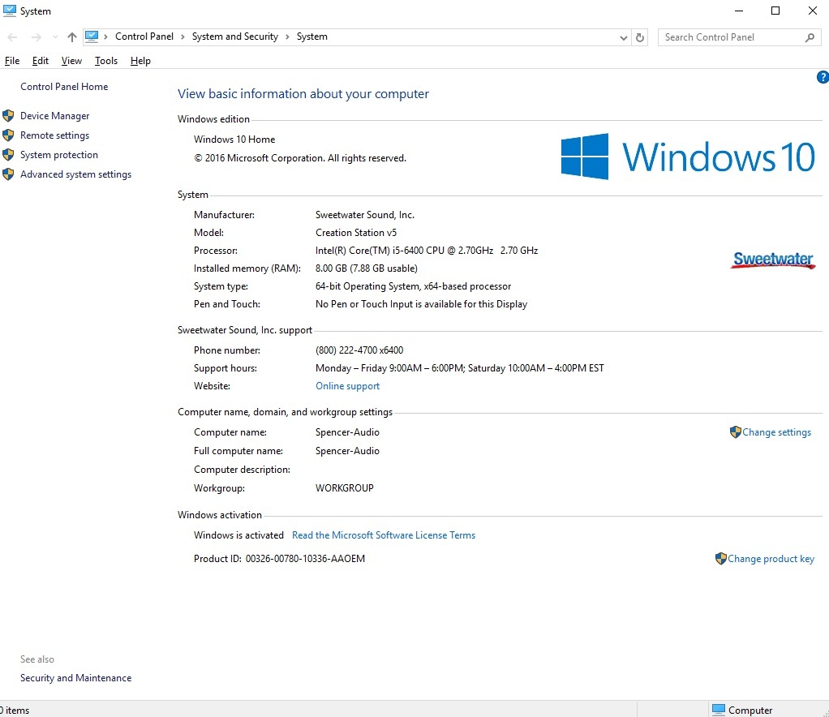Viewport: 829px width, 717px height.
Task: Expand chevron after System and Security breadcrumb
Action: [287, 36]
